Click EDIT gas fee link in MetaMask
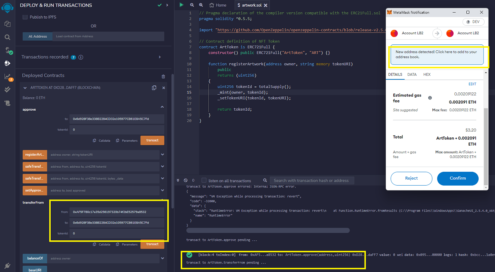 [x=472, y=84]
